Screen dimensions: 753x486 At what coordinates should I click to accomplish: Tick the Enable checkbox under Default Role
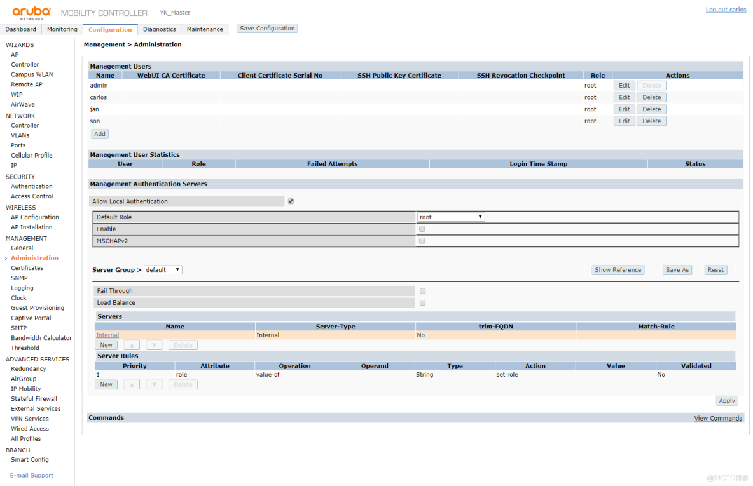pos(422,229)
